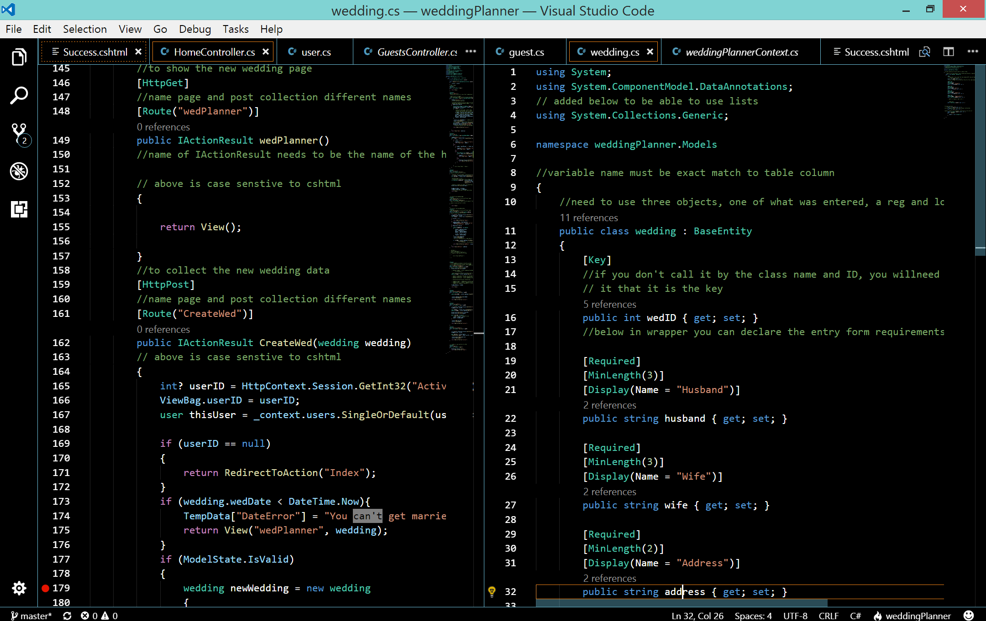Screen dimensions: 986x621
Task: Open the View menu
Action: (130, 29)
